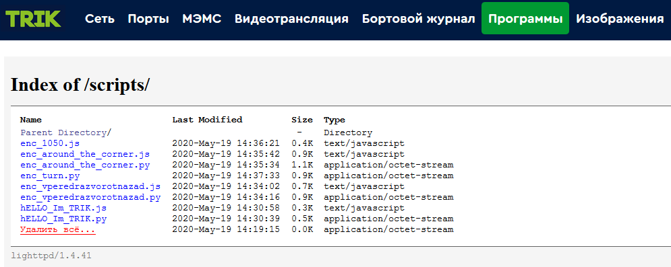
Task: Go to the Видеотрансляция tab
Action: (x=291, y=19)
